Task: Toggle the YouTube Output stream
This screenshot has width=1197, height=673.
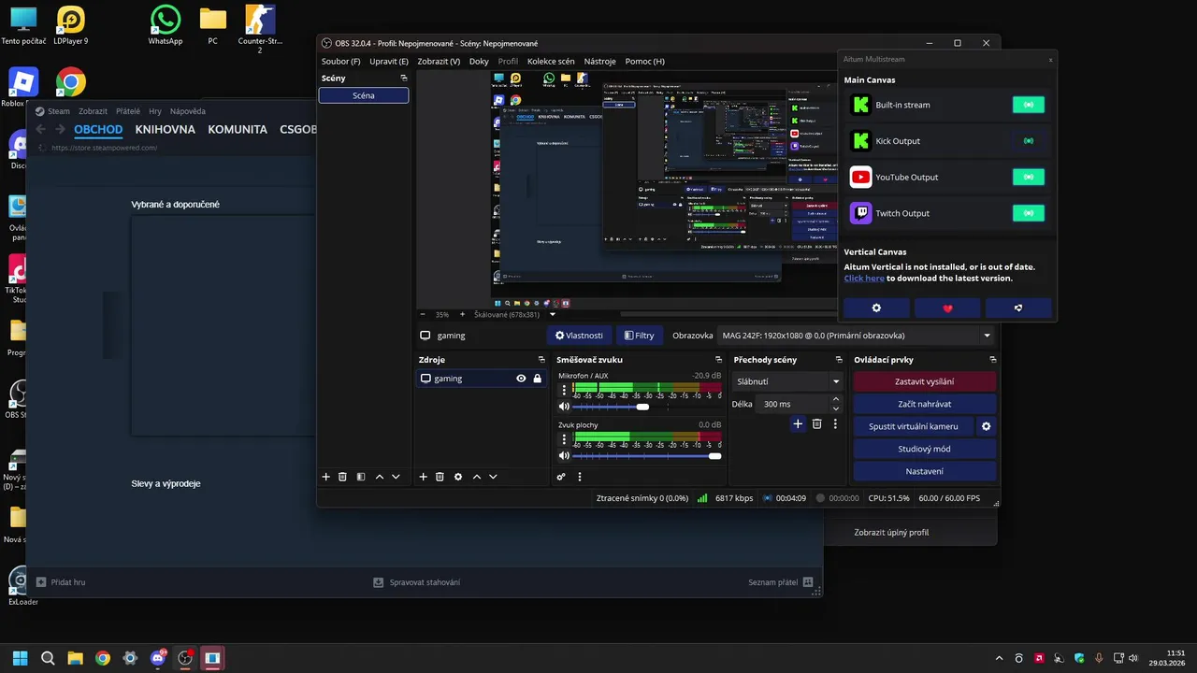Action: point(1029,177)
